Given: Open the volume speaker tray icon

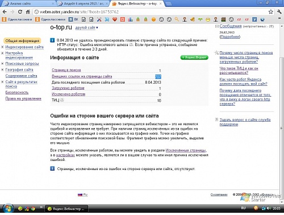Looking at the screenshot, I should point(269,208).
